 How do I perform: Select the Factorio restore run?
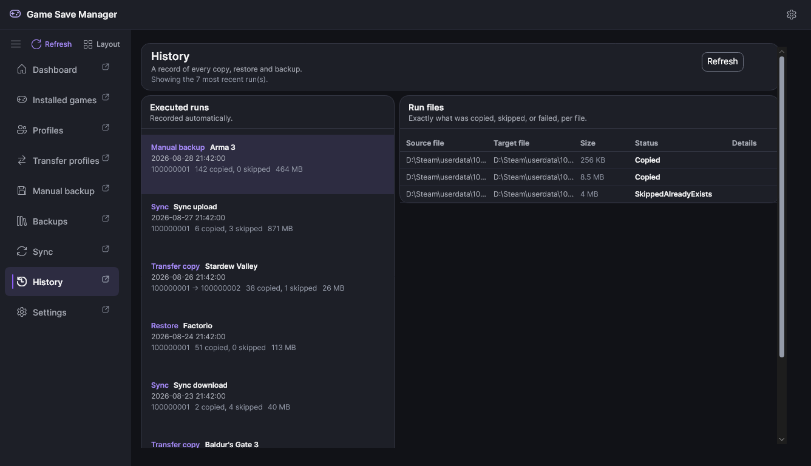click(x=268, y=343)
